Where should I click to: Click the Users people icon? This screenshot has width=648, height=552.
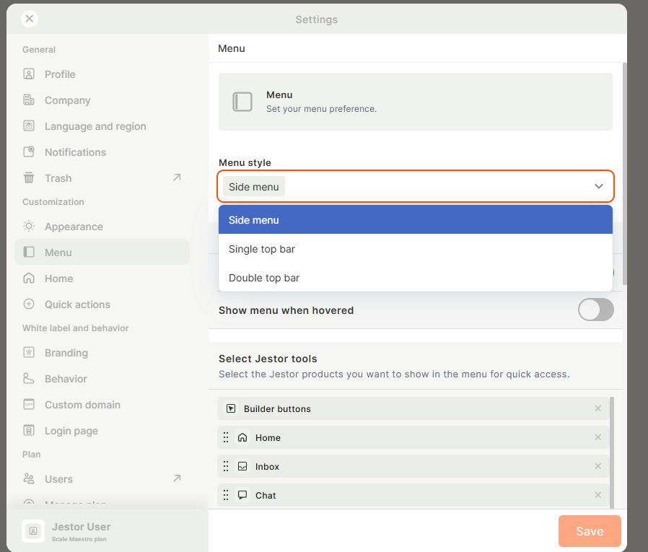(29, 479)
